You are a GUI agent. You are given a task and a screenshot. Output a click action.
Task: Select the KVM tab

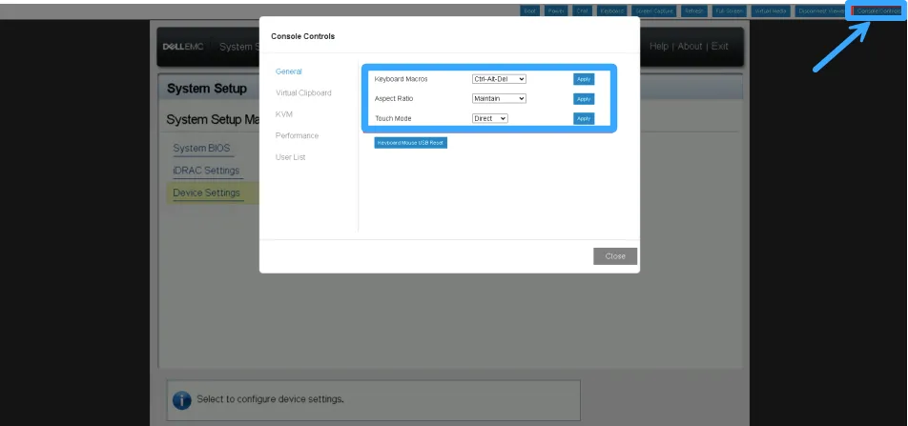(x=284, y=113)
